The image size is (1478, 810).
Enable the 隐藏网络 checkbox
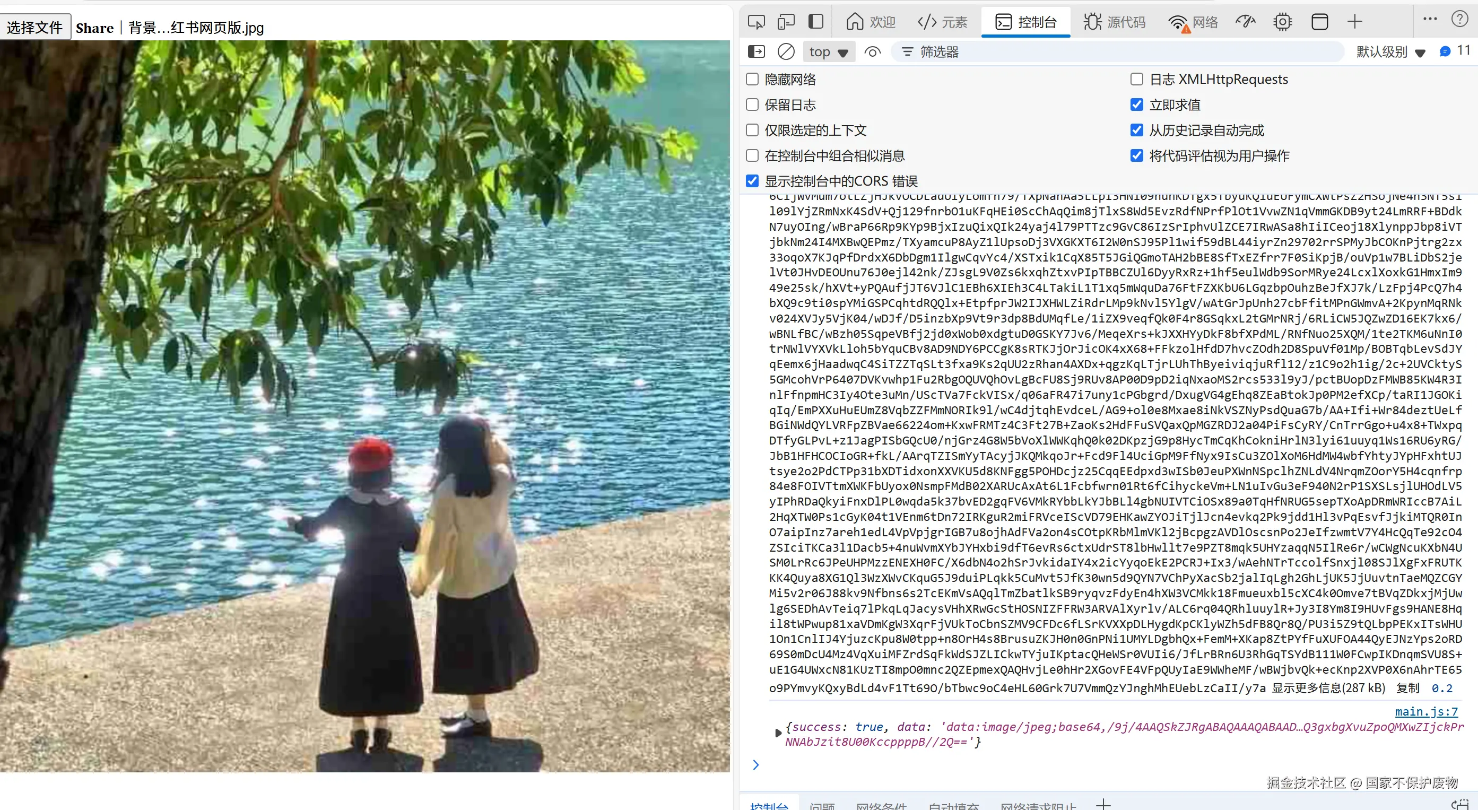752,79
